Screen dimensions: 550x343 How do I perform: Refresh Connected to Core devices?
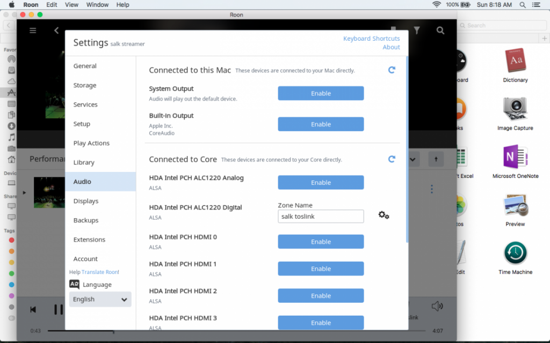point(392,159)
